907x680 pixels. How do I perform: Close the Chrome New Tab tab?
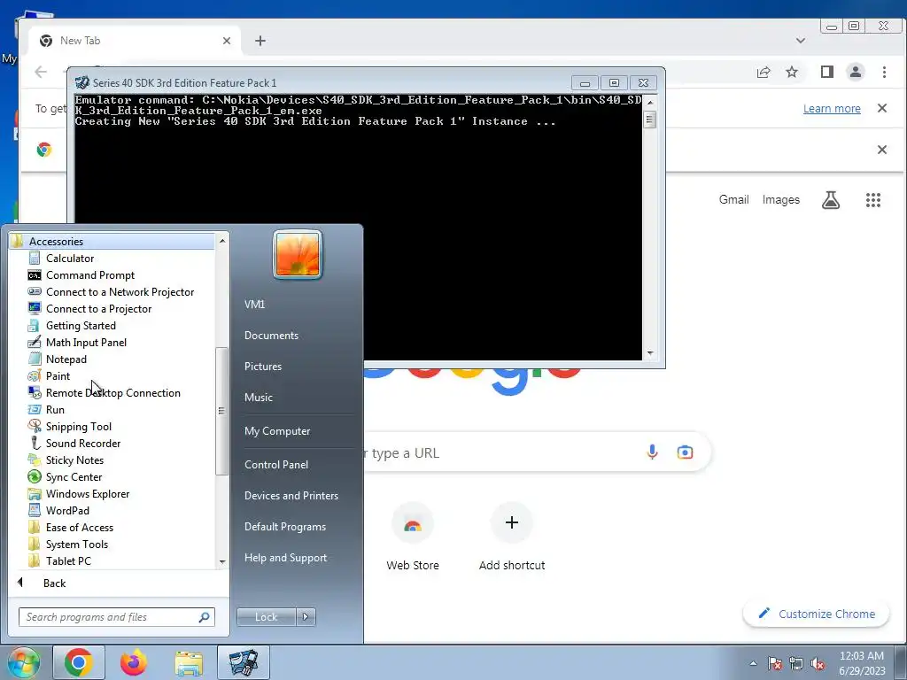click(227, 41)
